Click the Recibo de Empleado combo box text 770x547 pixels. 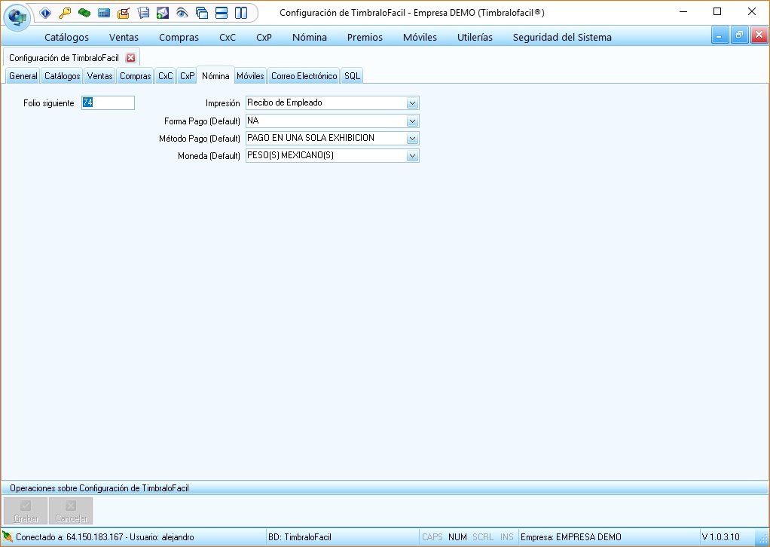click(285, 102)
